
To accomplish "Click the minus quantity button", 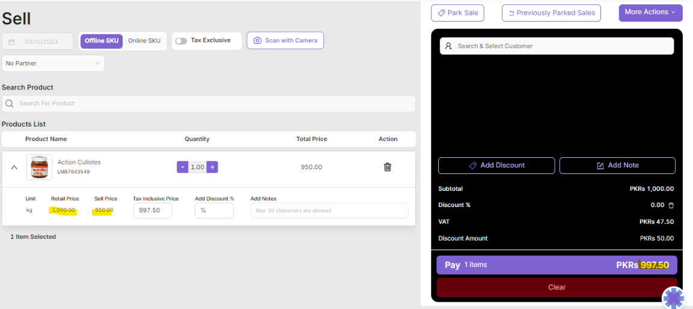I will [182, 167].
